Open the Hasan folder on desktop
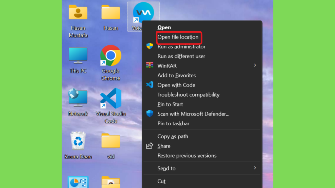This screenshot has height=188, width=335. (111, 13)
